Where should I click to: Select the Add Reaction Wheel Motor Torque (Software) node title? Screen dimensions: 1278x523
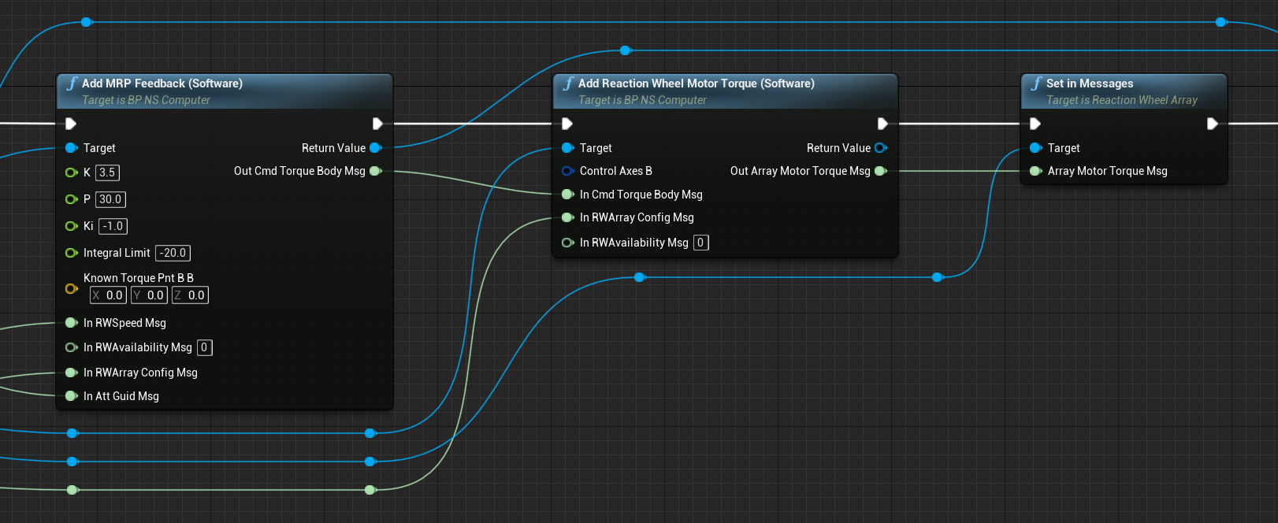(697, 83)
